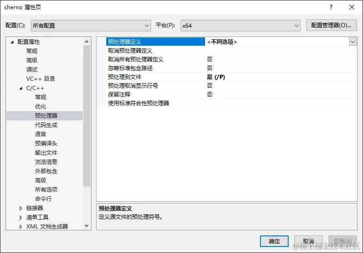Select 语言 in the tree

pyautogui.click(x=41, y=134)
